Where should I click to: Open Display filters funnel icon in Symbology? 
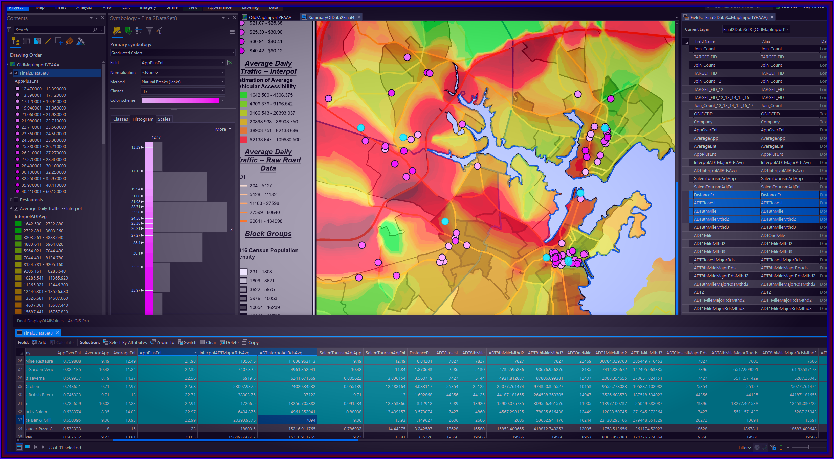(x=149, y=31)
